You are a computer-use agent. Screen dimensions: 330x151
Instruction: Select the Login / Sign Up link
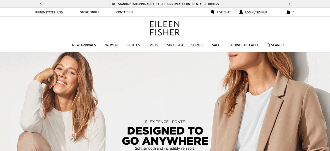click(256, 12)
